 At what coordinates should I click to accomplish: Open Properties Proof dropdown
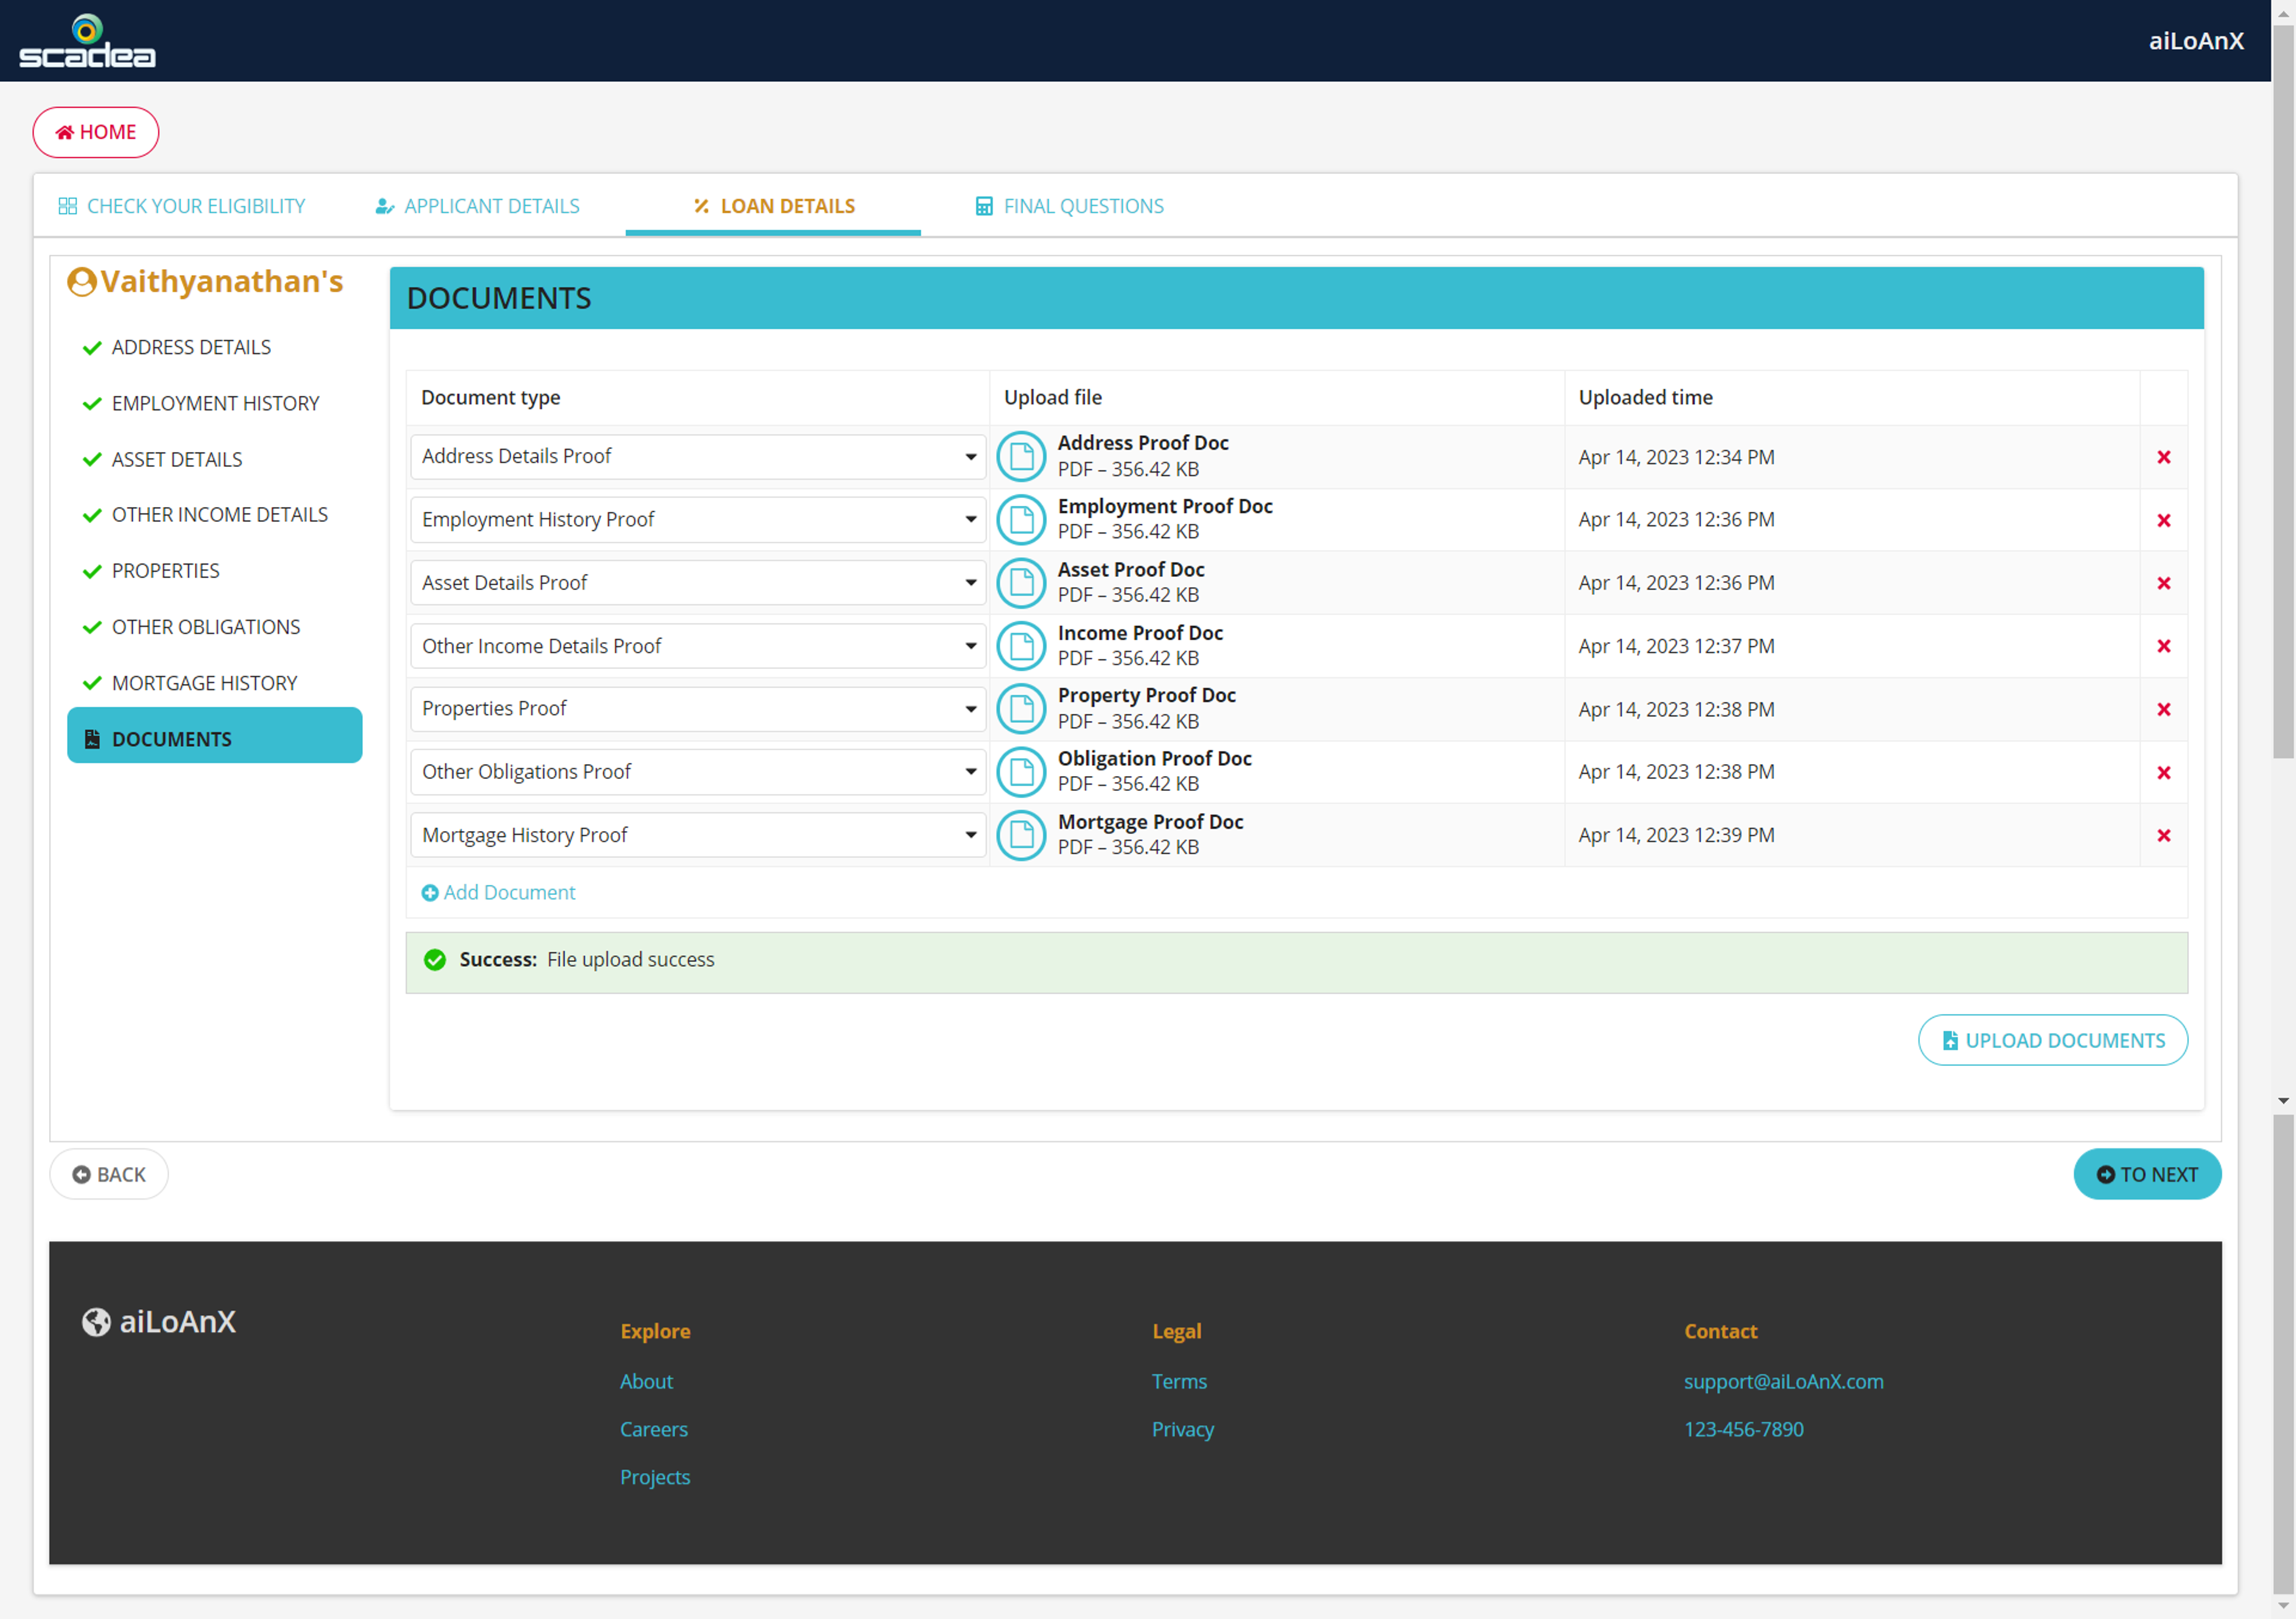698,709
